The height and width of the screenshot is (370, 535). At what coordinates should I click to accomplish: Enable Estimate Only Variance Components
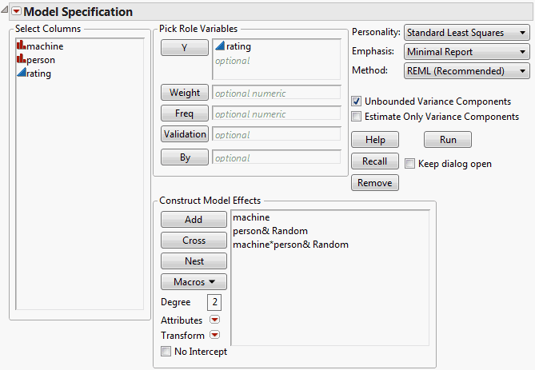point(357,117)
